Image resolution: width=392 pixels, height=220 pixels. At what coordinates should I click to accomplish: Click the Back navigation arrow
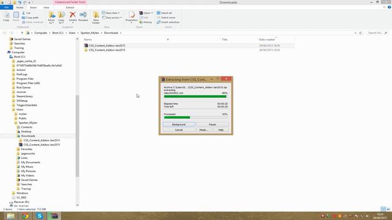4,33
